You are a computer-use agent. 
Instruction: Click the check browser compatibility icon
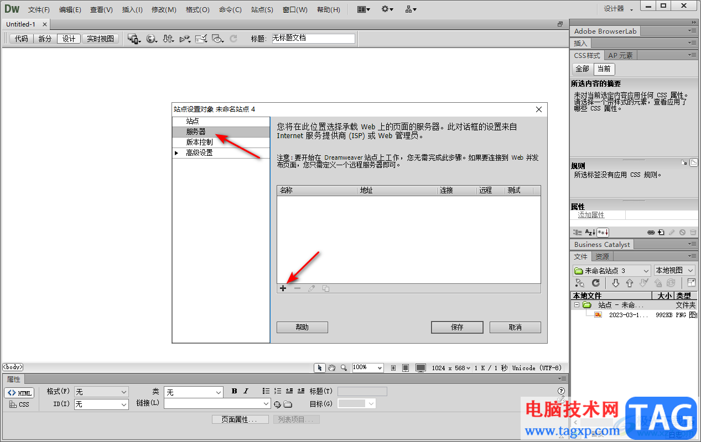click(x=201, y=39)
